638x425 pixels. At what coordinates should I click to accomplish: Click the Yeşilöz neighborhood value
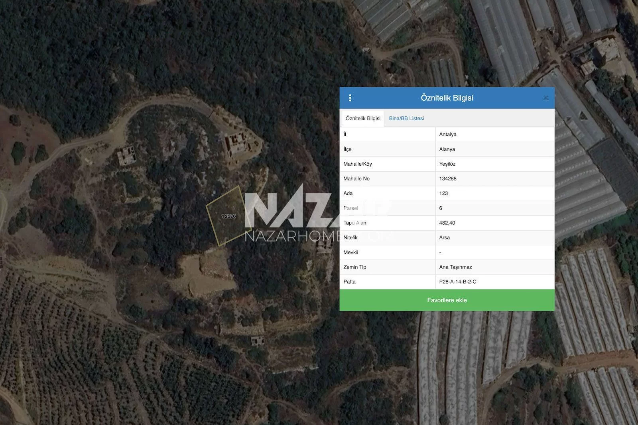pos(447,164)
